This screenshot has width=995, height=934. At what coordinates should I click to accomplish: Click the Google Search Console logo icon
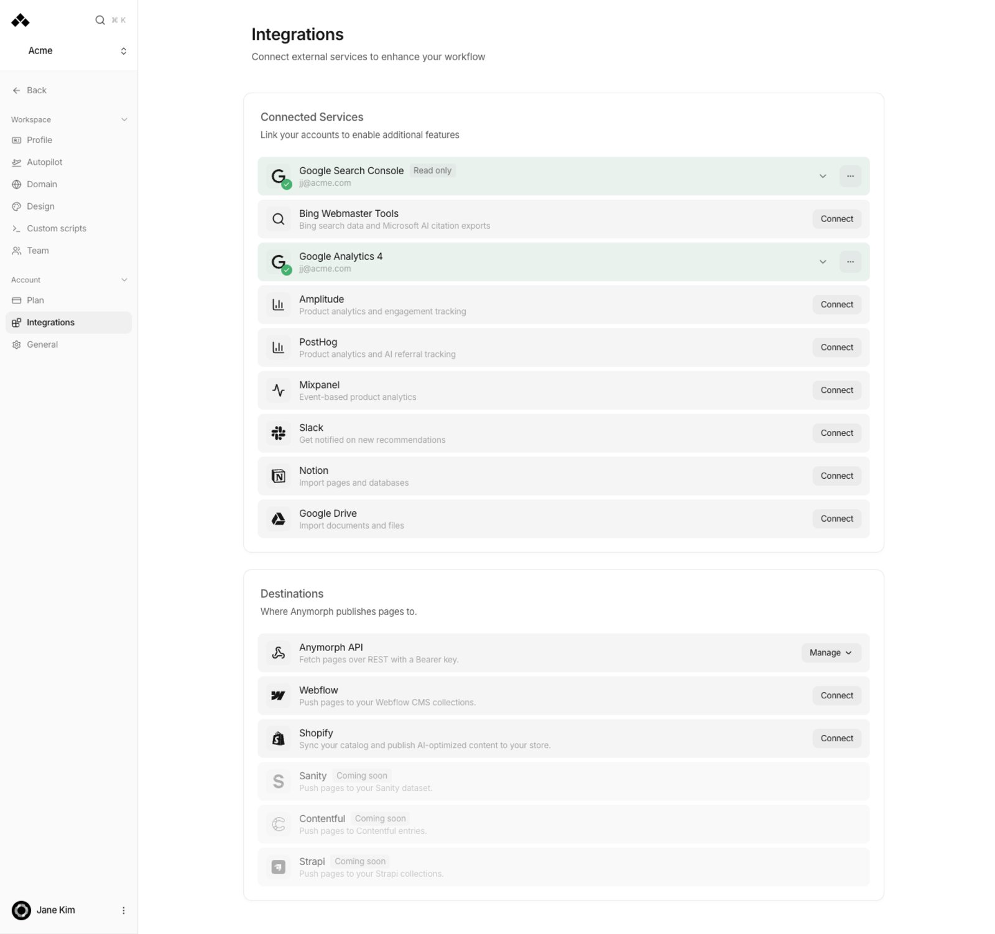279,177
